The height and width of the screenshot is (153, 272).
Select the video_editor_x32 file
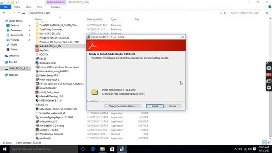tap(46, 122)
